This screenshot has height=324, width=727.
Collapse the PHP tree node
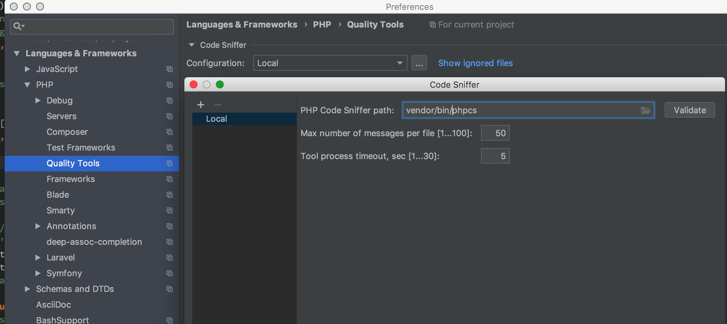tap(27, 85)
